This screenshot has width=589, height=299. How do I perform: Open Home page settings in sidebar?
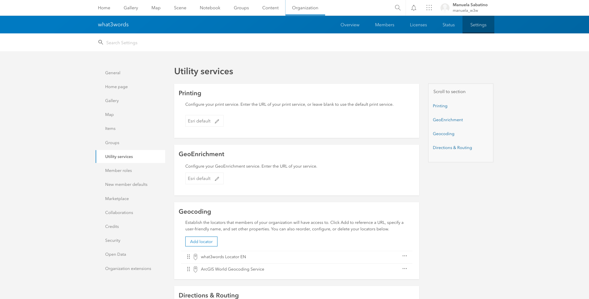pos(116,87)
